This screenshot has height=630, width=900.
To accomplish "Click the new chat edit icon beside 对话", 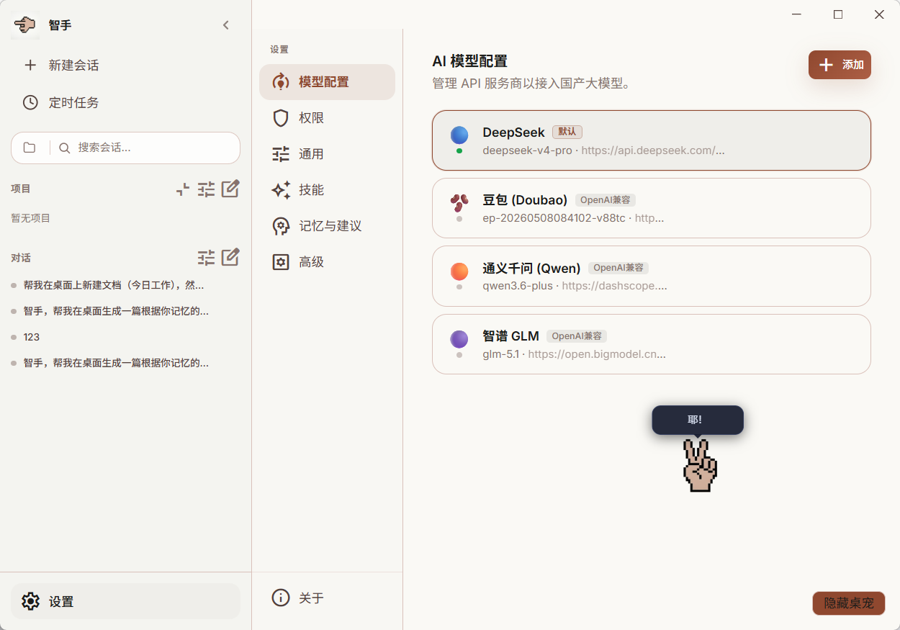I will point(230,257).
